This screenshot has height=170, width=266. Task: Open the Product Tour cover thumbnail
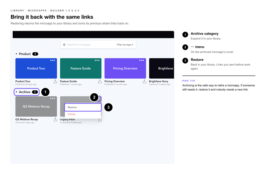36,68
